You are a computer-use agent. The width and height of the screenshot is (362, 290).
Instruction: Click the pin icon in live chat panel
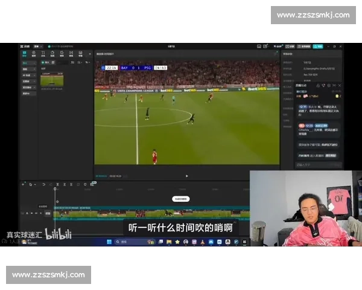point(334,86)
